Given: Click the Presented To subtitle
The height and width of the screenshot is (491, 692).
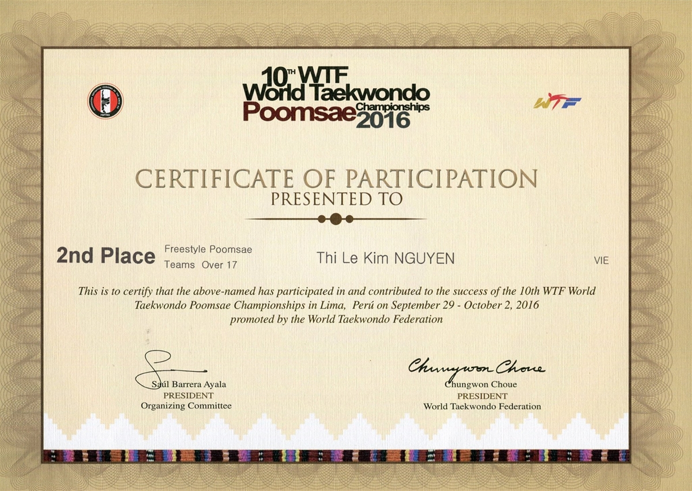Looking at the screenshot, I should click(x=336, y=200).
